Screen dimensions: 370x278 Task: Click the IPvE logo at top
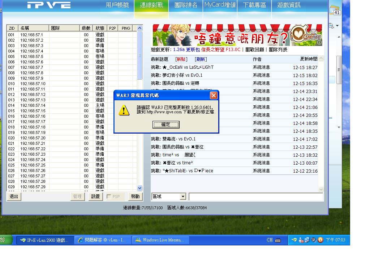(x=49, y=5)
